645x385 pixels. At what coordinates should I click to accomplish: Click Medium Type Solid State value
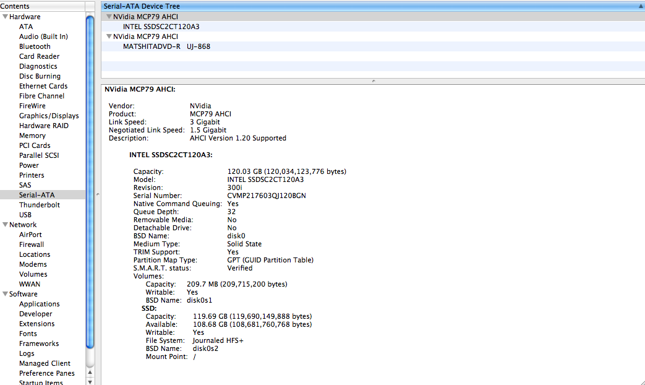tap(244, 244)
